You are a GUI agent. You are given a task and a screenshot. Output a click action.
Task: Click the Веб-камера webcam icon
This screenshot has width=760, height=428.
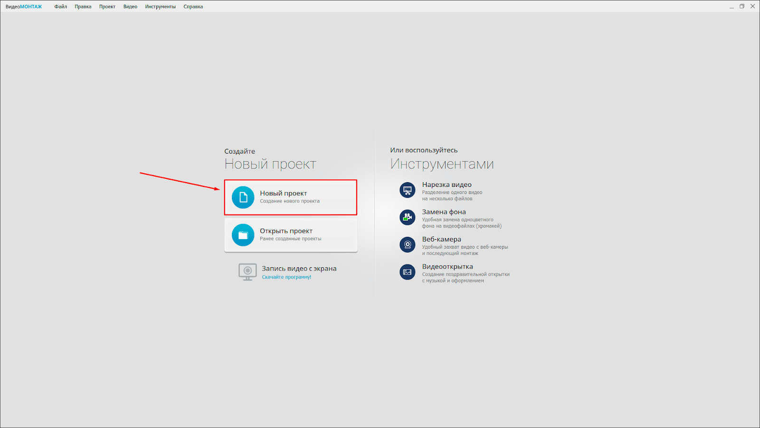(408, 245)
